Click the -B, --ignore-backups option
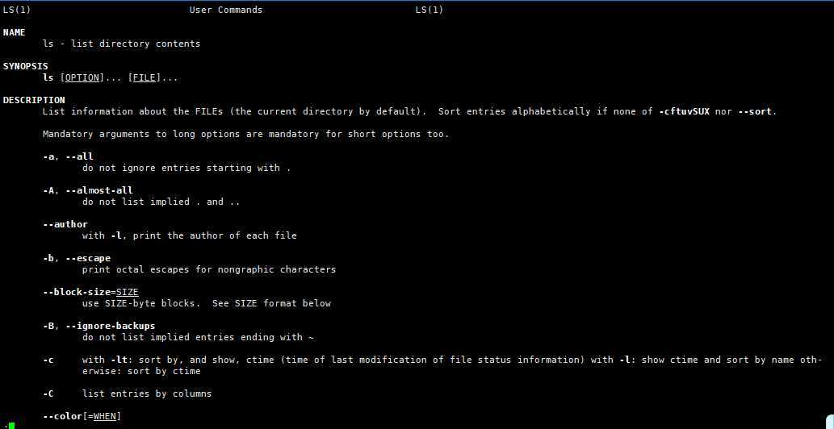 point(99,326)
